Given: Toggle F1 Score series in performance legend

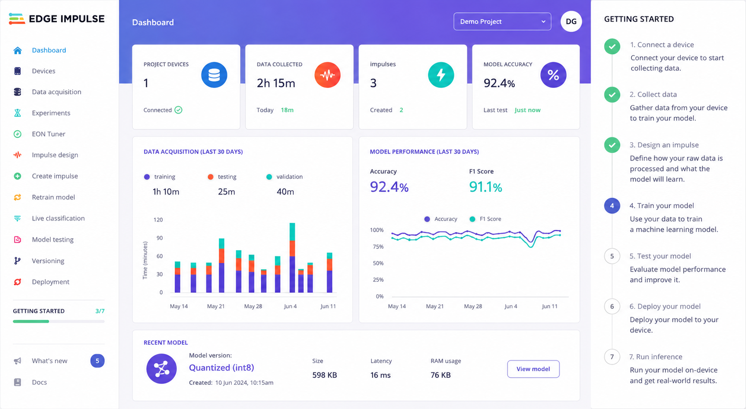Looking at the screenshot, I should click(486, 219).
